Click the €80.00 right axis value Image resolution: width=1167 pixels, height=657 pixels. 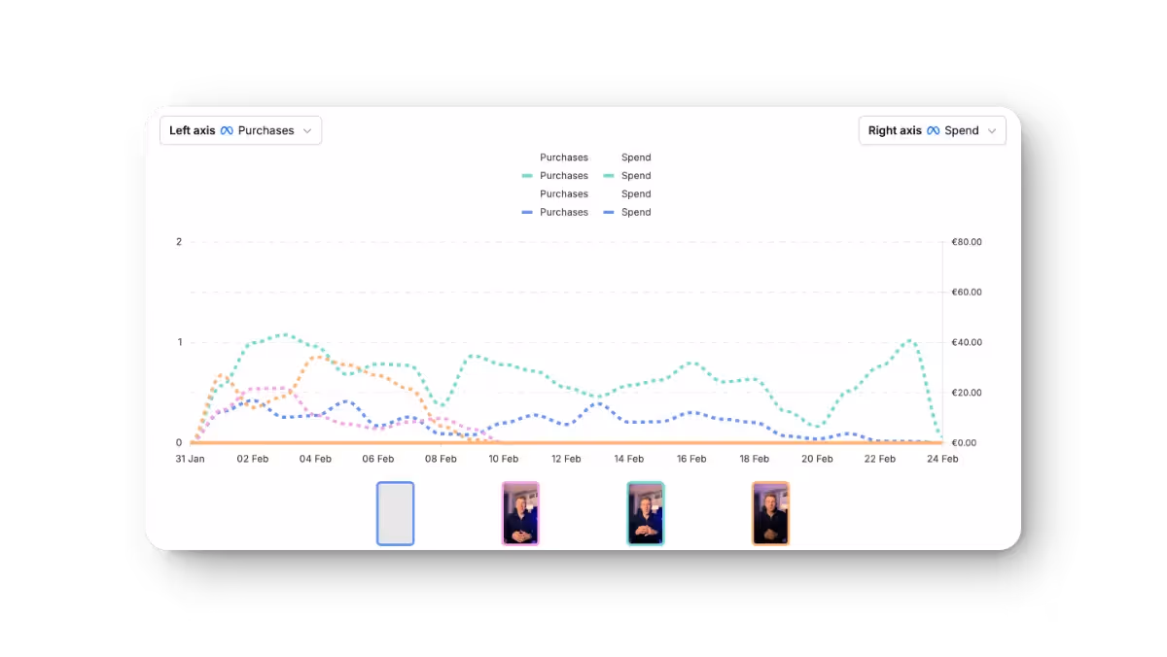[x=967, y=242]
